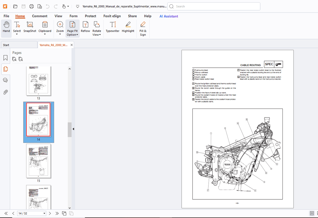Open the Protect ribbon tab
This screenshot has height=218, width=318.
click(x=90, y=16)
